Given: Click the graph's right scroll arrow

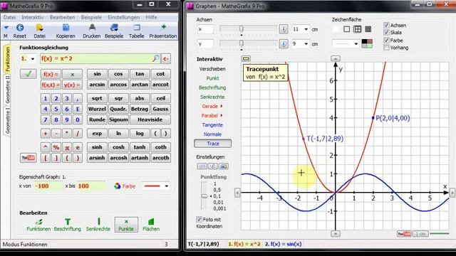Looking at the screenshot, I should coord(452,193).
